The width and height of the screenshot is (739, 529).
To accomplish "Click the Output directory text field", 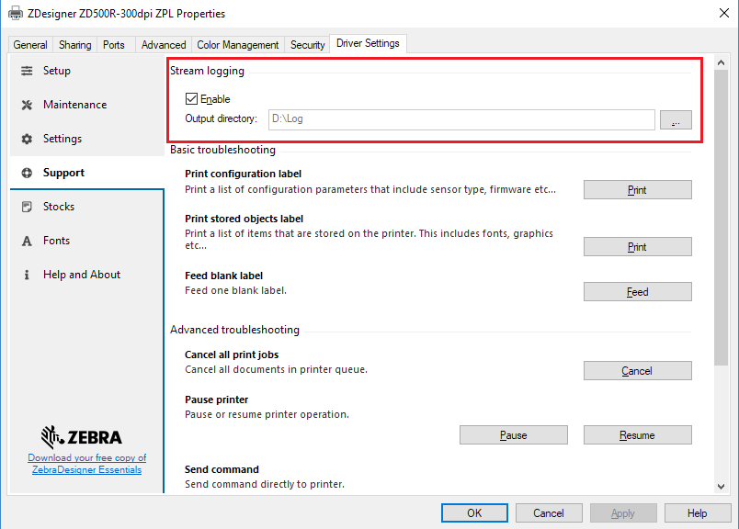I will (x=460, y=119).
